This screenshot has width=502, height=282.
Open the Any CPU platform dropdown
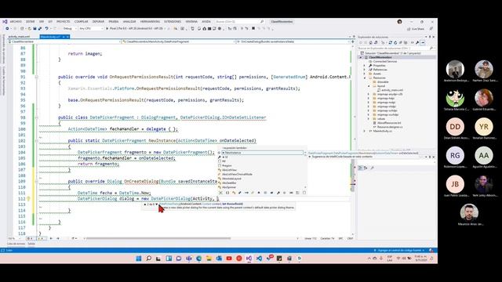91,28
